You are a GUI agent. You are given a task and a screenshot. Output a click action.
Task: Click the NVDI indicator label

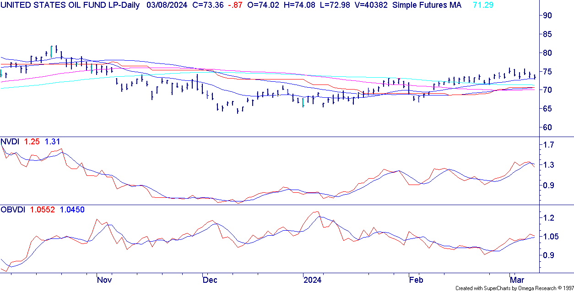10,142
